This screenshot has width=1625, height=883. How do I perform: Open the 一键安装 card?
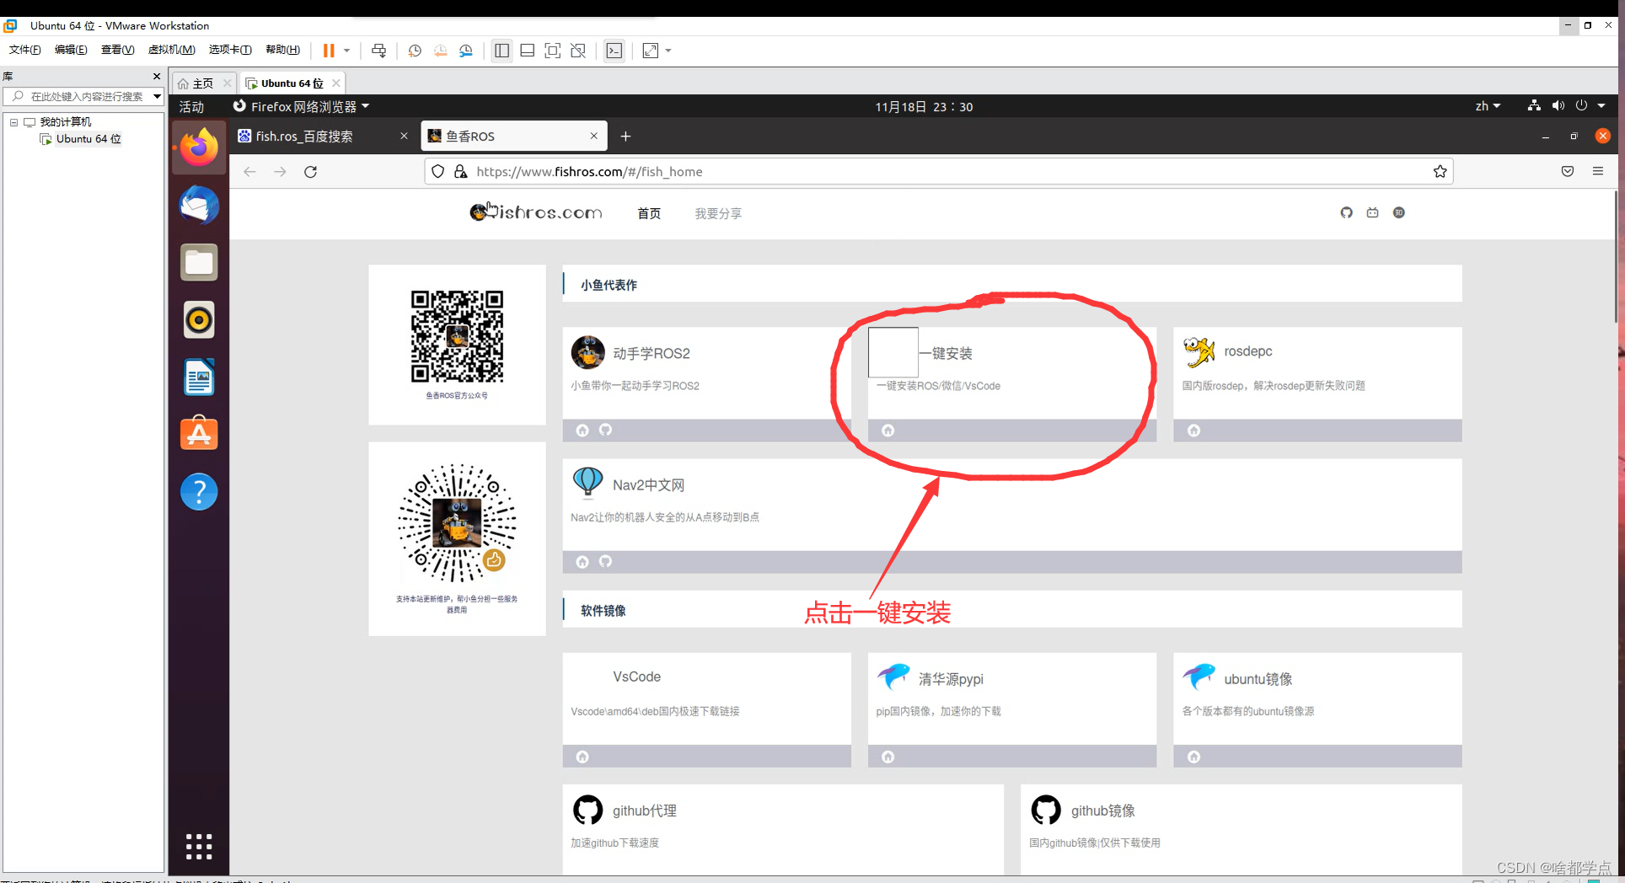[x=1011, y=384]
